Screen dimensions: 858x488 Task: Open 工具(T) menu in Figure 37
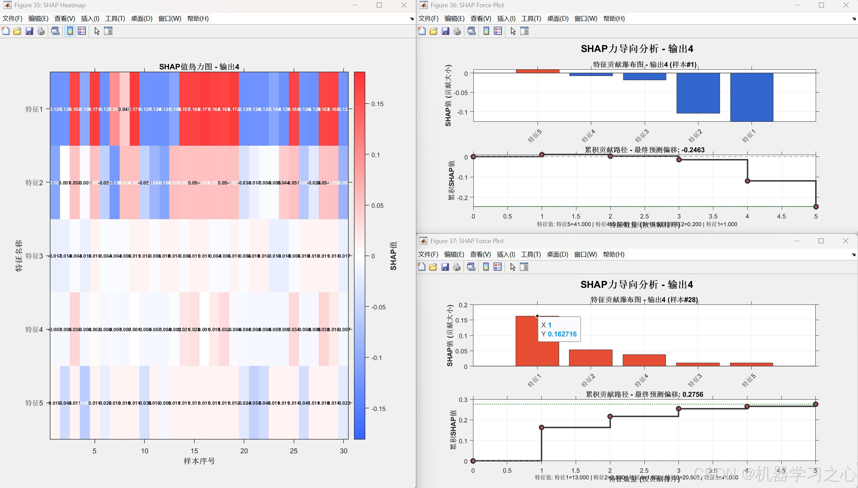coord(531,255)
